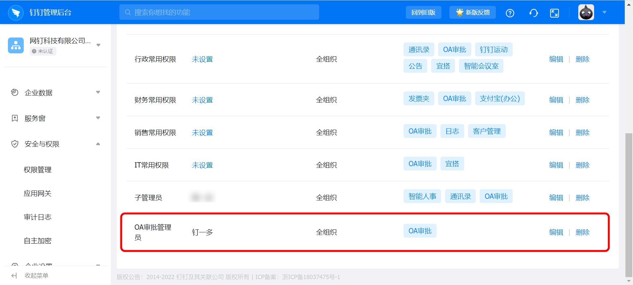
Task: Click 删除 for 财务常用权限 row
Action: coord(583,100)
